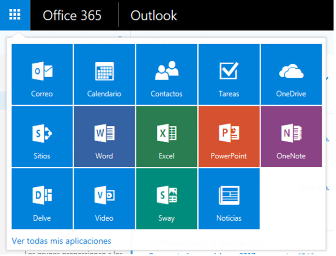
Task: Open the Tareas tasks tile
Action: [x=229, y=74]
